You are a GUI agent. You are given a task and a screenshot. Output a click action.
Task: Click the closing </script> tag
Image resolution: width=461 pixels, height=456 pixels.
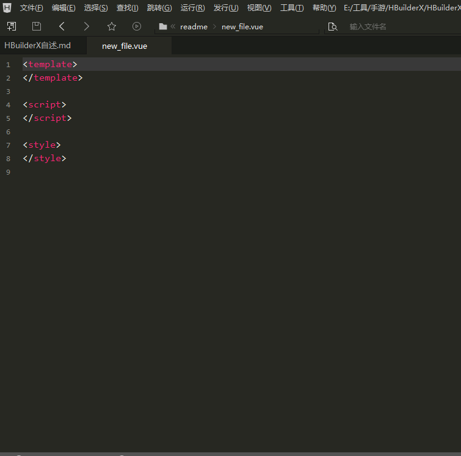48,118
